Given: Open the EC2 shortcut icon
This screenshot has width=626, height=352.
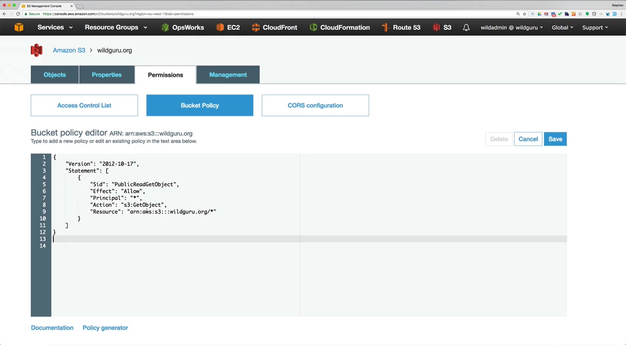Looking at the screenshot, I should click(x=220, y=27).
